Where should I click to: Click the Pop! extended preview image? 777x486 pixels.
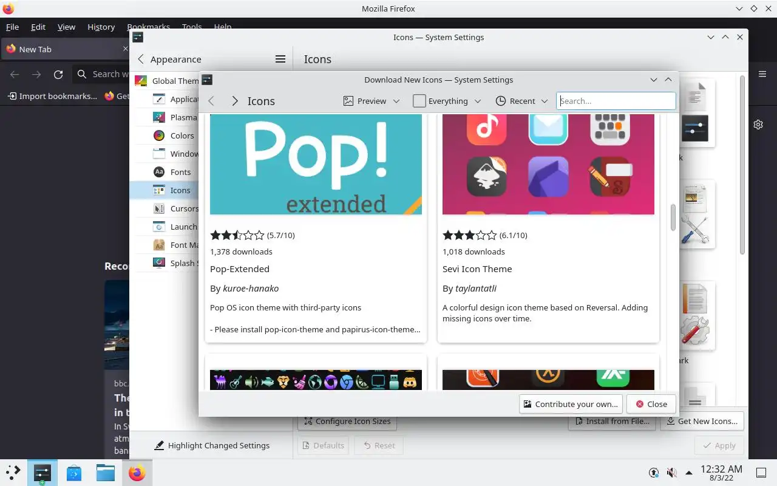316,164
